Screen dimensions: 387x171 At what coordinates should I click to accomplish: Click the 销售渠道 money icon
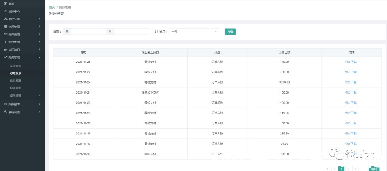click(6, 34)
